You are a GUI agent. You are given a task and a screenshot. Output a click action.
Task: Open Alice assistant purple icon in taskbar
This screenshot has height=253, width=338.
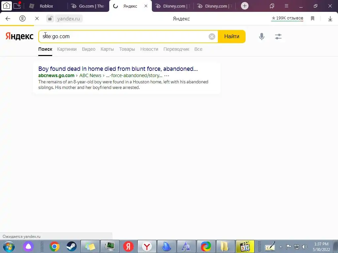(28, 246)
